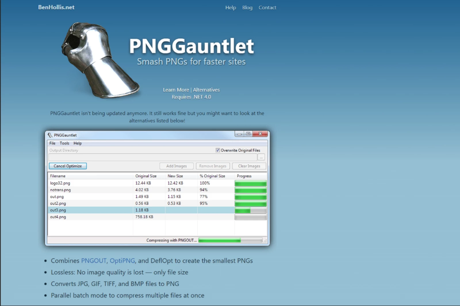Open the Tools menu
The height and width of the screenshot is (306, 460).
click(x=64, y=143)
